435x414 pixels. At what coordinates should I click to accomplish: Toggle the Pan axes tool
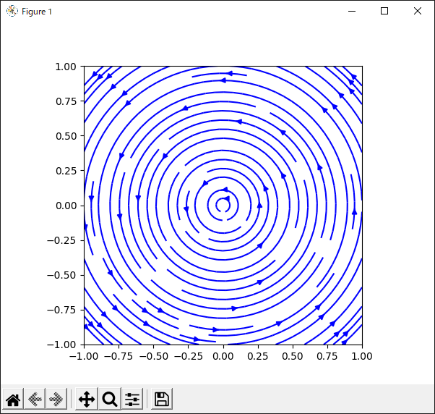coord(87,399)
